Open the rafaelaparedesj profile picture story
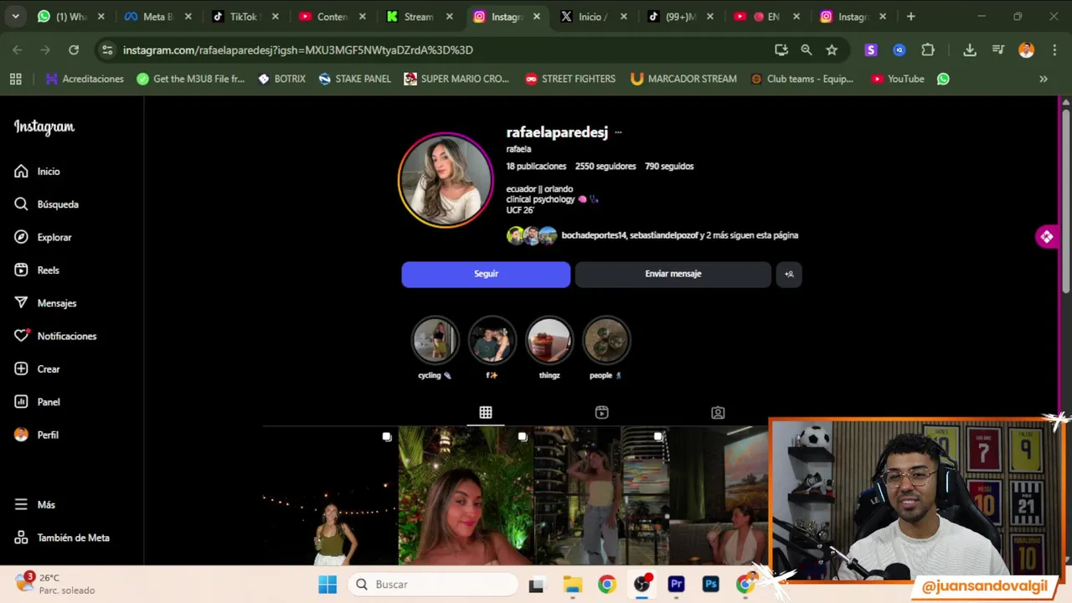Image resolution: width=1072 pixels, height=603 pixels. pyautogui.click(x=446, y=180)
